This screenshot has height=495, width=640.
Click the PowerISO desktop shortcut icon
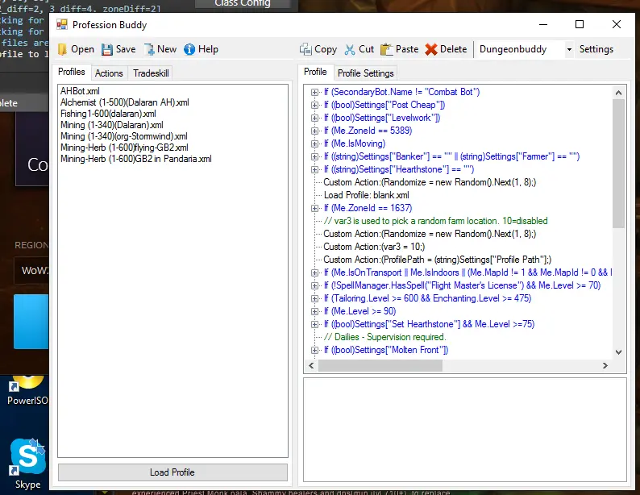click(27, 383)
